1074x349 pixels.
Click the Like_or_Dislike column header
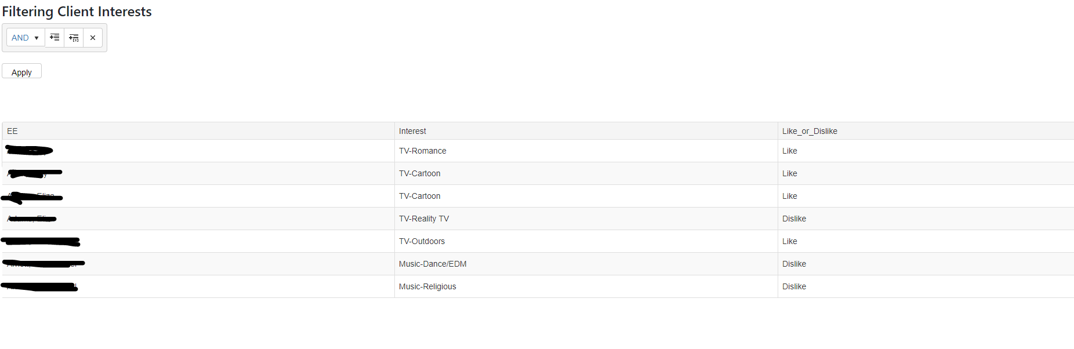(x=810, y=131)
